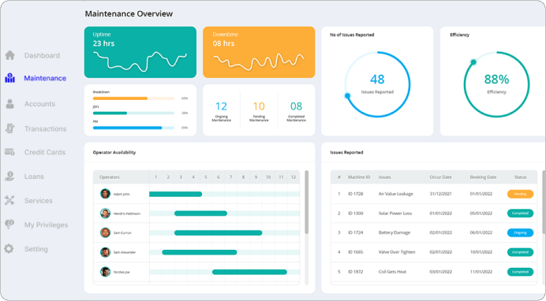Click the Operator Availability vertical scrollbar

(307, 202)
